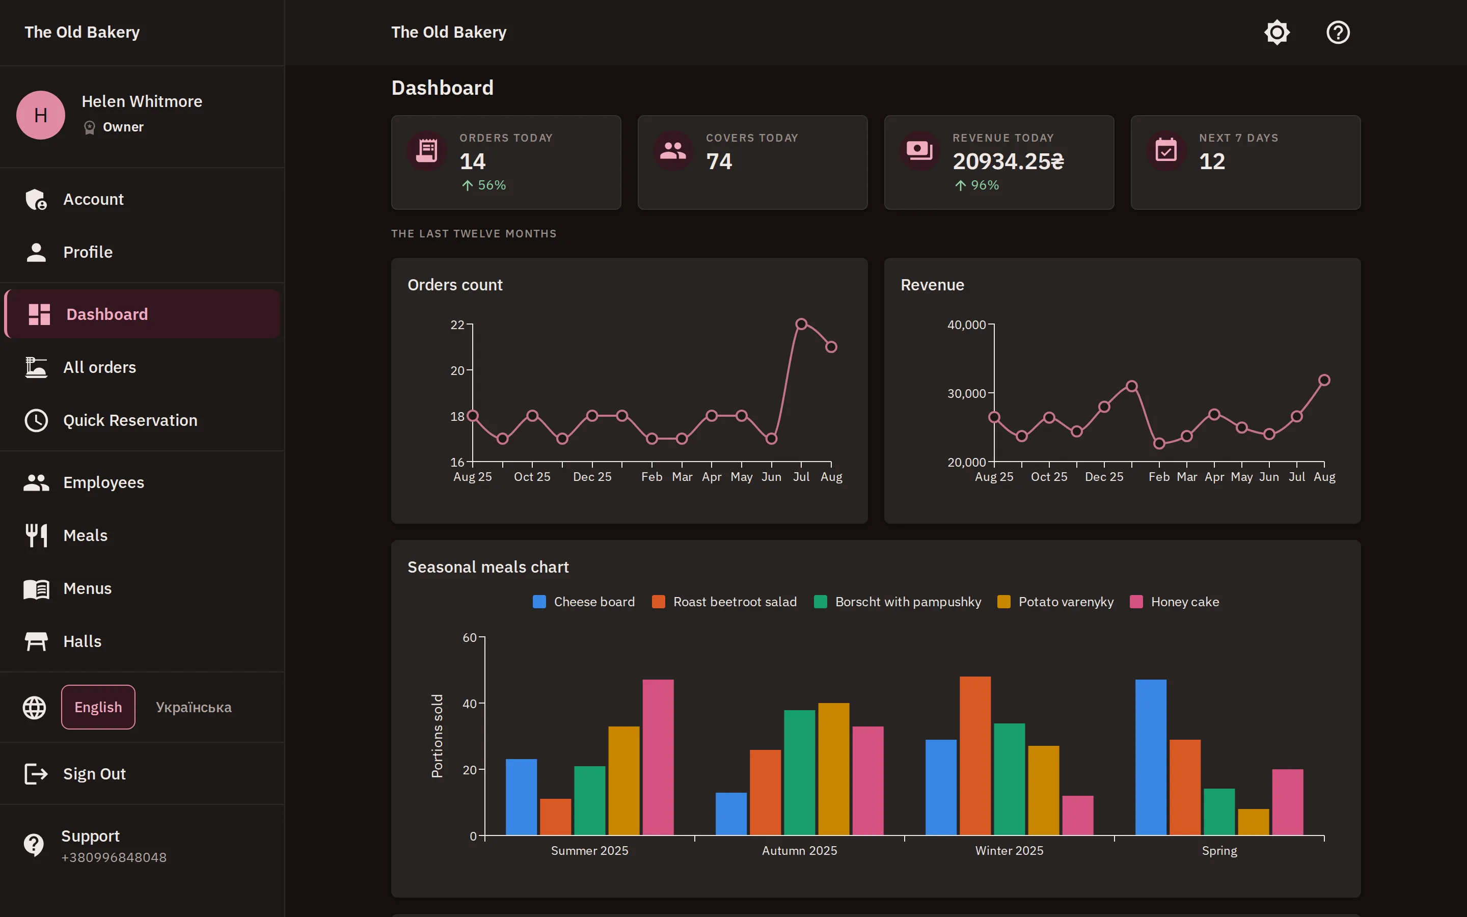
Task: Click the Quick Reservation clock icon
Action: [36, 420]
